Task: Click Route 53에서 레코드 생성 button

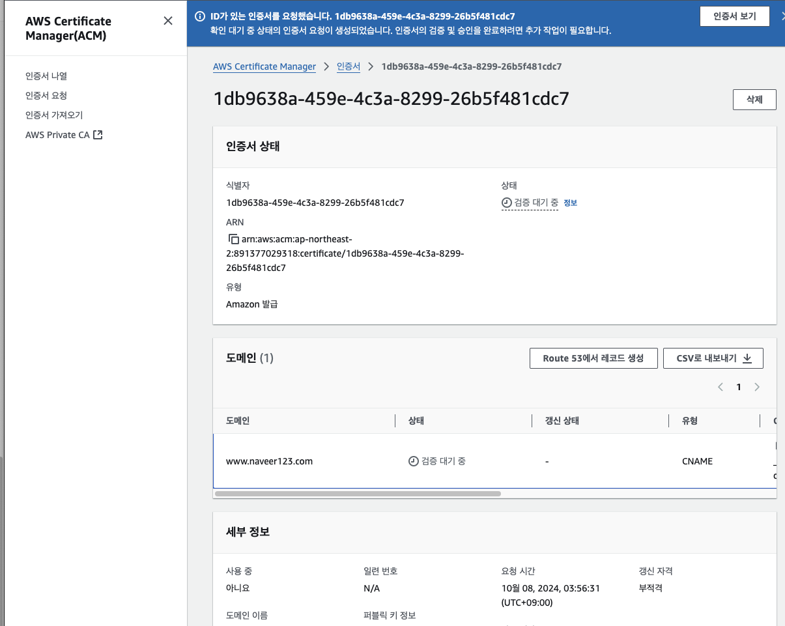Action: [593, 358]
